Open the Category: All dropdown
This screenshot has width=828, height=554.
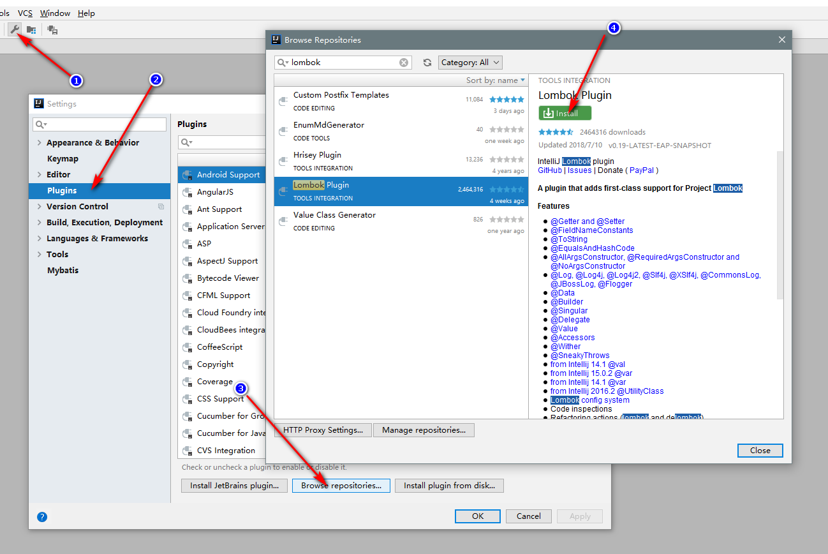pyautogui.click(x=470, y=63)
